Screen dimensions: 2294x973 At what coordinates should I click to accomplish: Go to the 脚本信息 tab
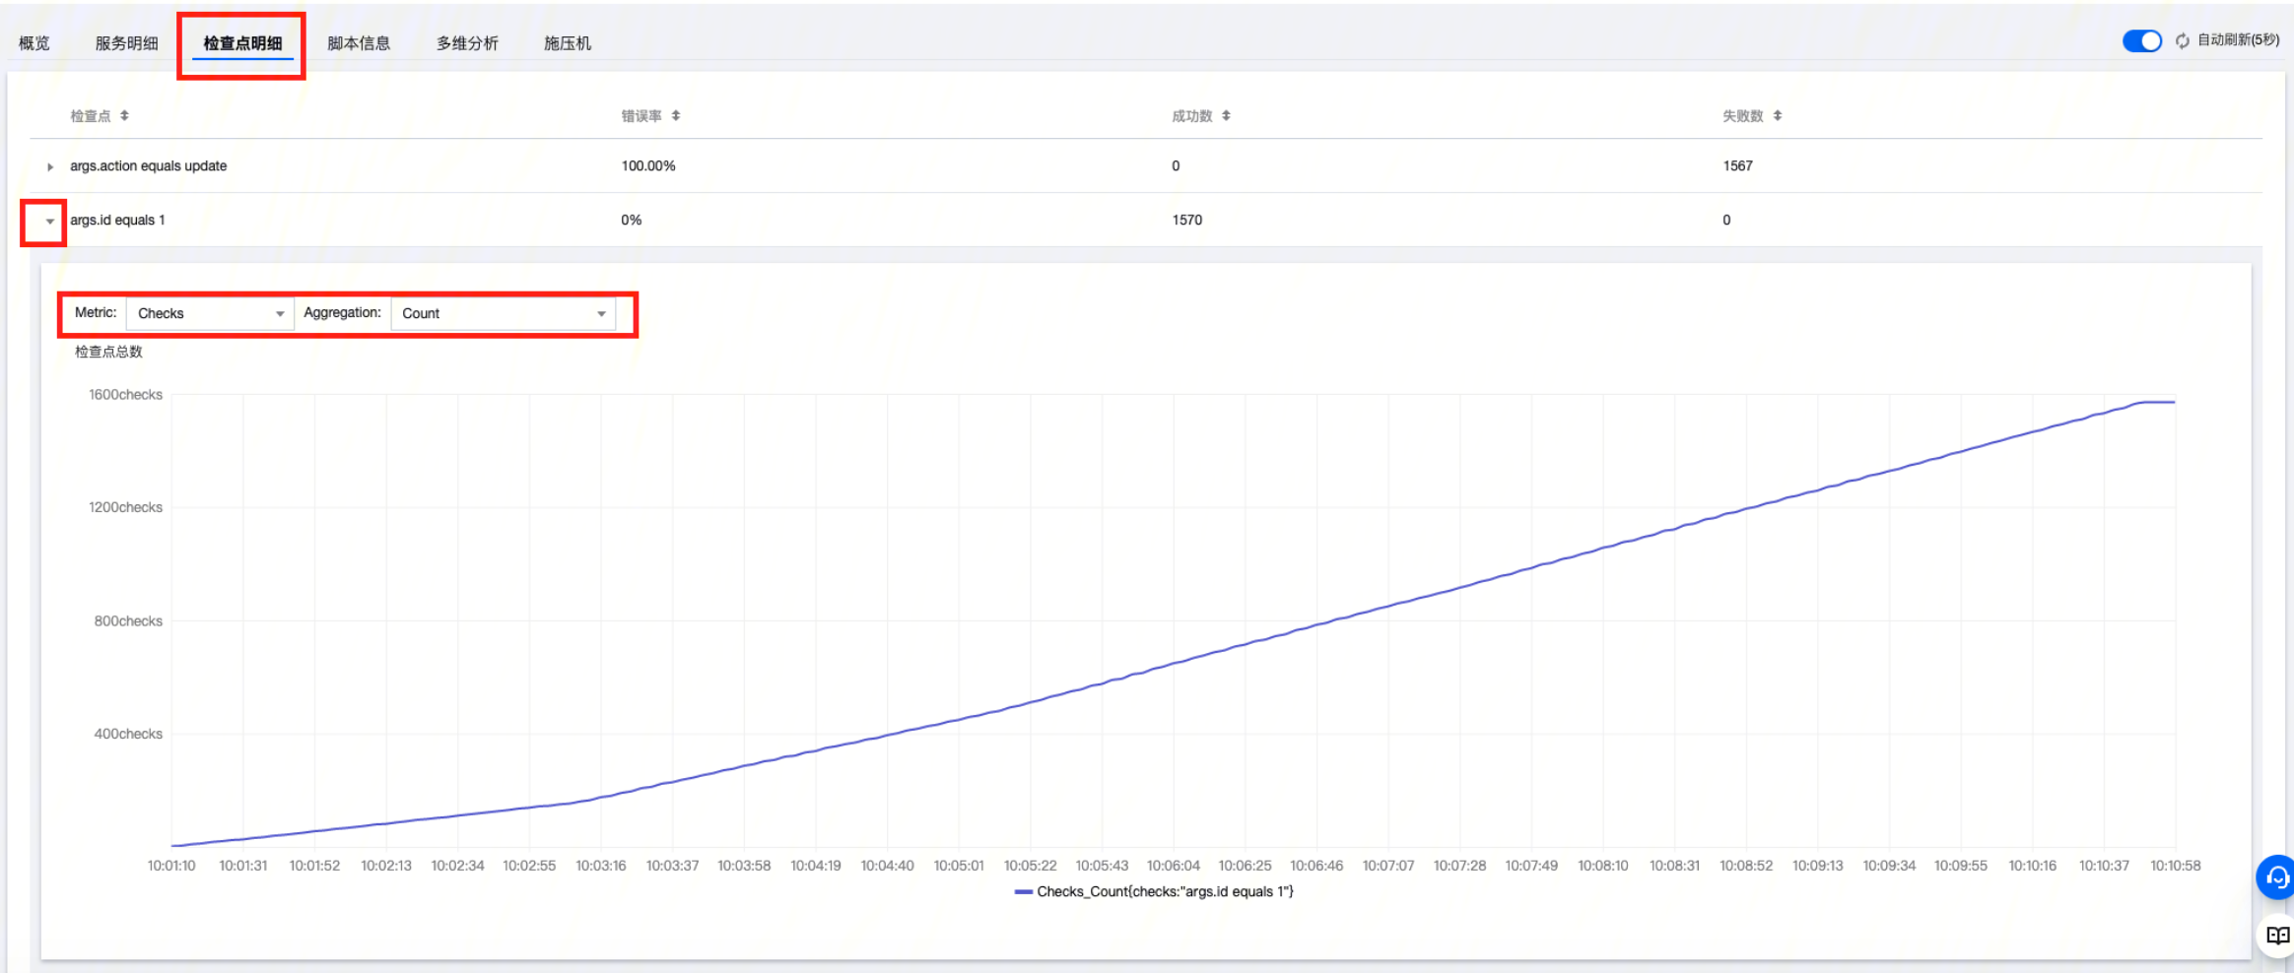click(359, 43)
